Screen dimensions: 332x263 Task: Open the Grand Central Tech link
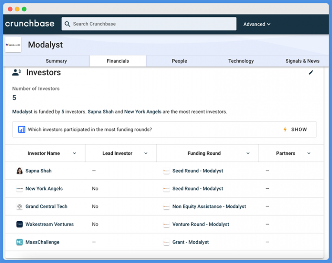coord(46,206)
